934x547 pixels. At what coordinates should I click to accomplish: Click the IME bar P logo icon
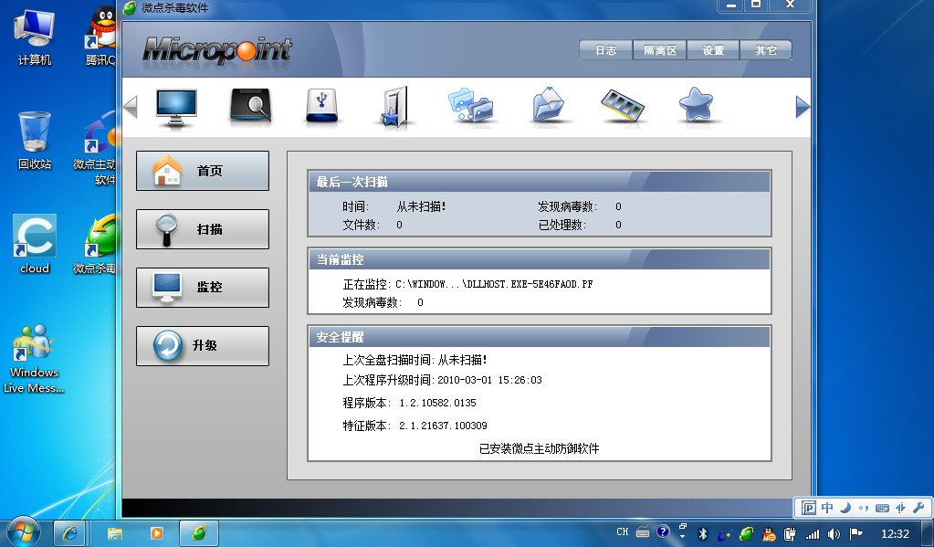click(809, 508)
